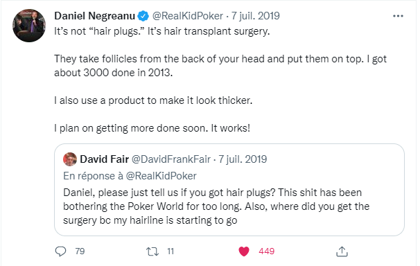The image size is (420, 266).
Task: Click the retweet arrows icon
Action: (152, 251)
